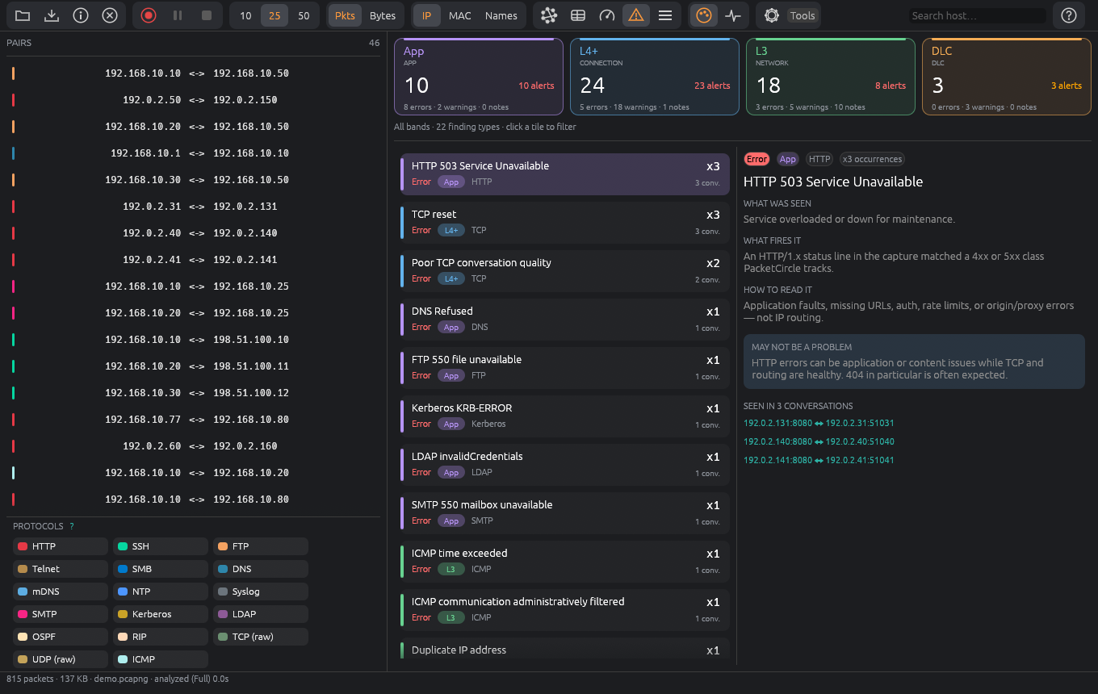Click the protocols help question mark
Viewport: 1098px width, 694px height.
coord(72,526)
